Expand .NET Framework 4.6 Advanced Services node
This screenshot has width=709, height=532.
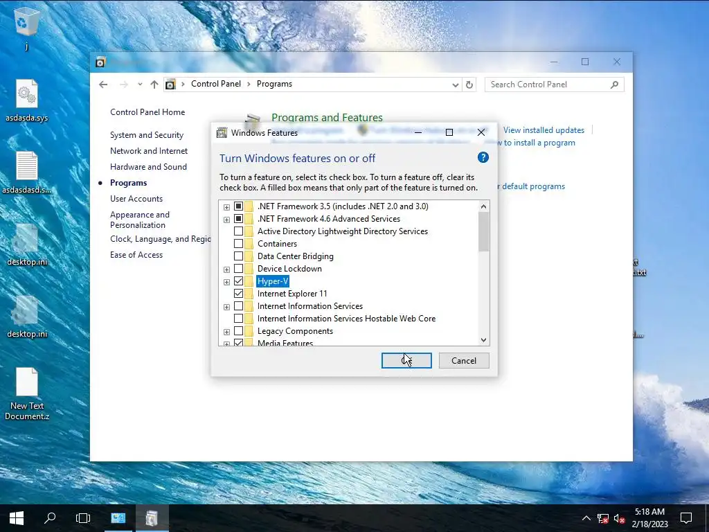pyautogui.click(x=226, y=220)
